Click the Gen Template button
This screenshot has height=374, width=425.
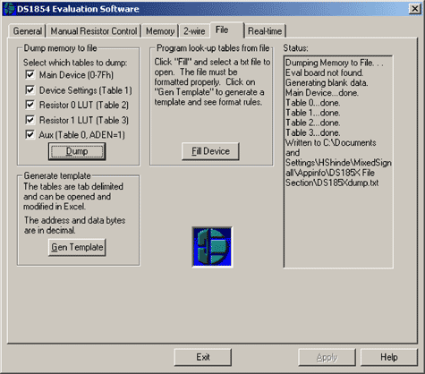pos(77,247)
